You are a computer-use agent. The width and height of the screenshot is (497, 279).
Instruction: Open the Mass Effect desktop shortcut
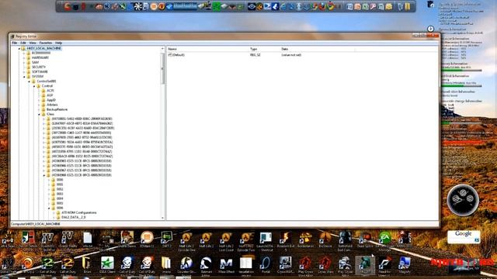[x=226, y=265]
